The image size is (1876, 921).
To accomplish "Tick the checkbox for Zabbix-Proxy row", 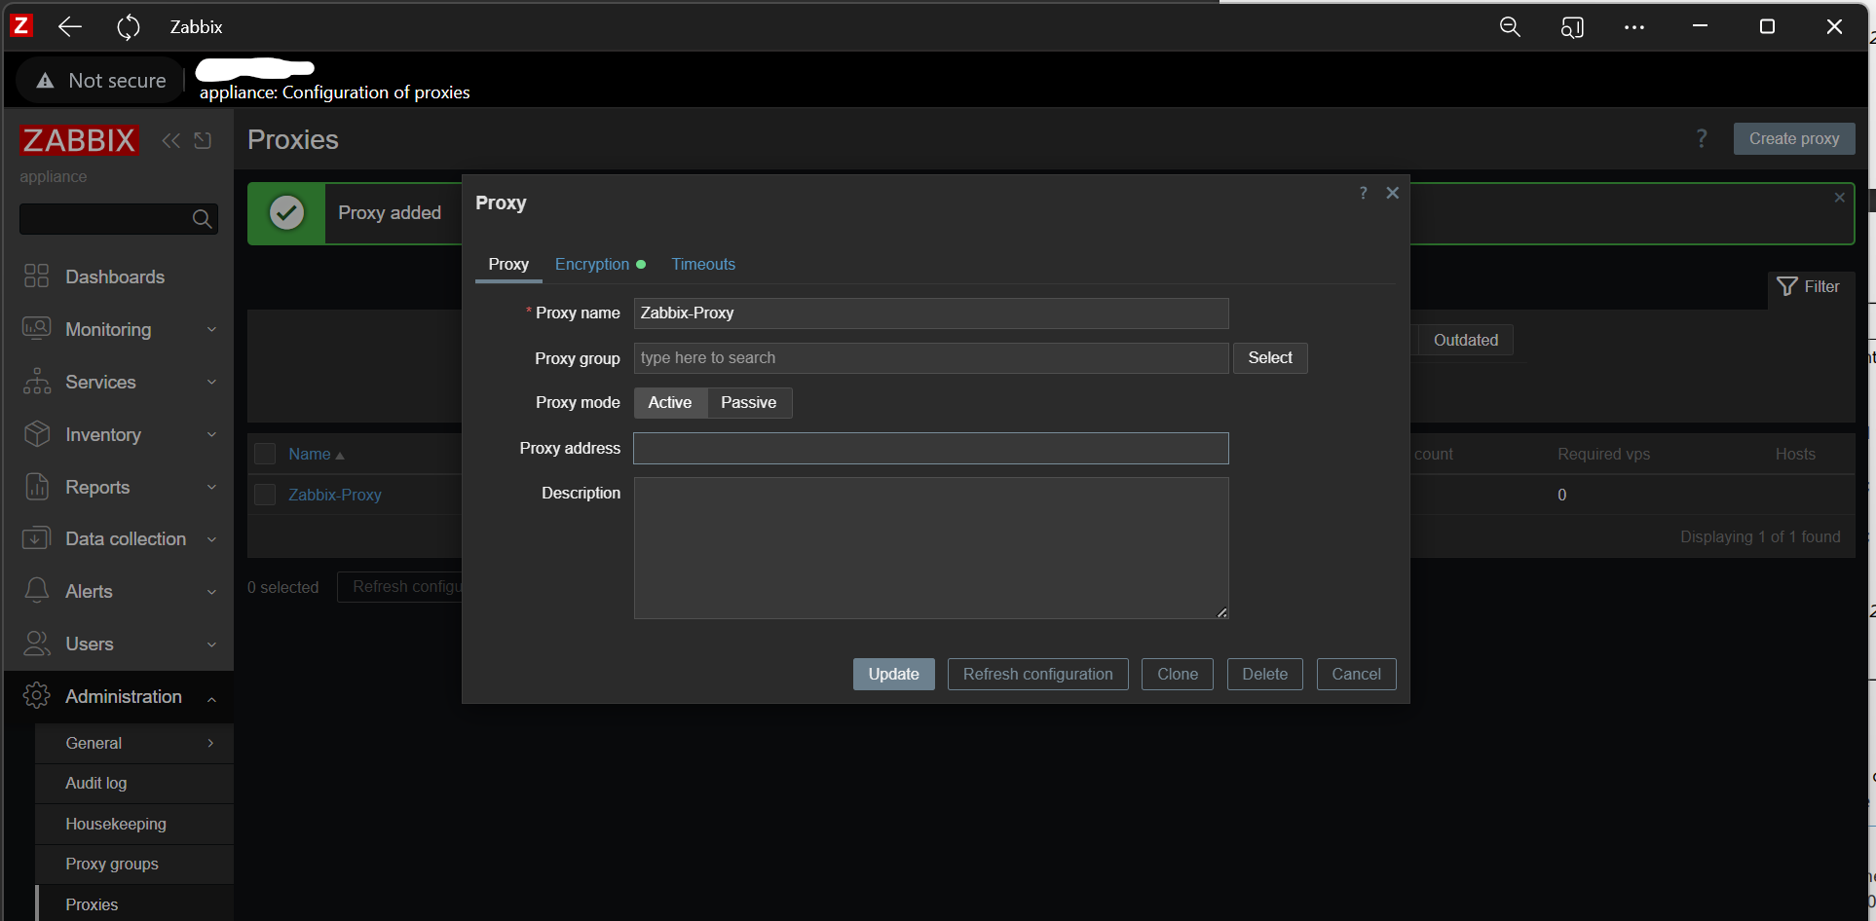I will [x=265, y=495].
